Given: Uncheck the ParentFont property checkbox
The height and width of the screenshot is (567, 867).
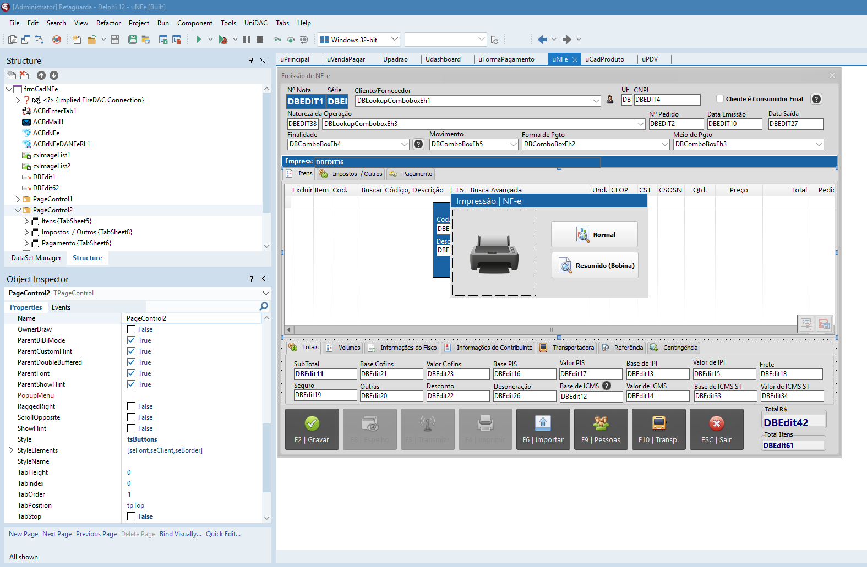Looking at the screenshot, I should coord(132,373).
